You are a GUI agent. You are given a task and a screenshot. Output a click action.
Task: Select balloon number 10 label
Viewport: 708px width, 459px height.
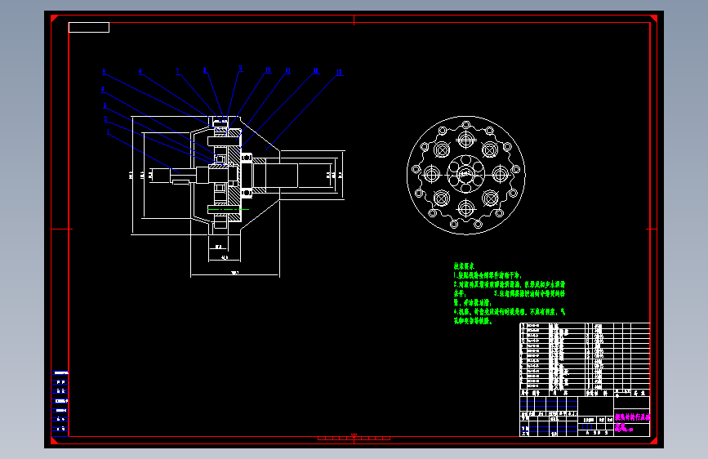pos(268,70)
